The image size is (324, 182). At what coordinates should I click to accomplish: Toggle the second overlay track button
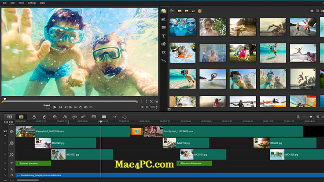click(x=11, y=155)
